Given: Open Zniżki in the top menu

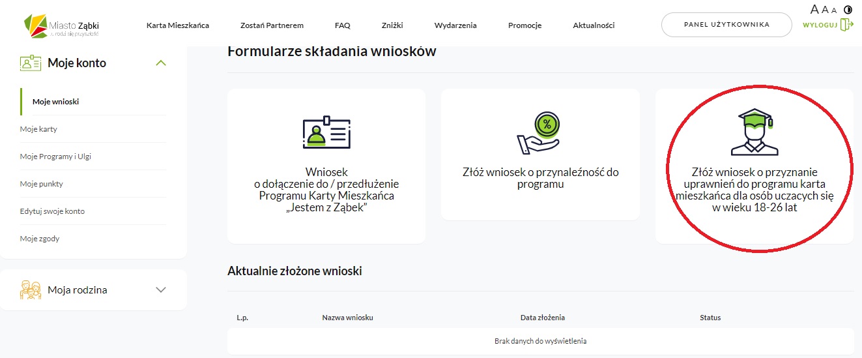Looking at the screenshot, I should point(392,25).
